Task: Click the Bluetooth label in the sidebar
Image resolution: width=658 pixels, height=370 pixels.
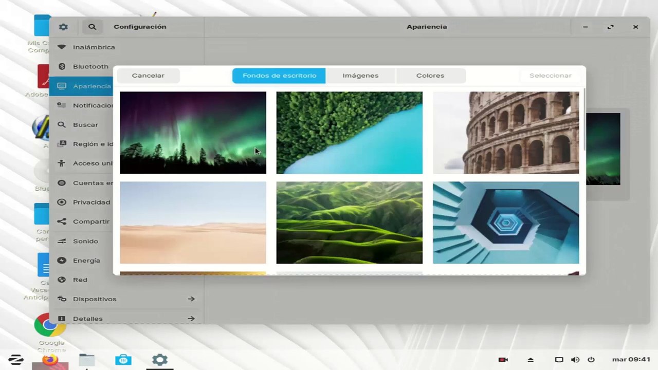Action: click(x=90, y=66)
